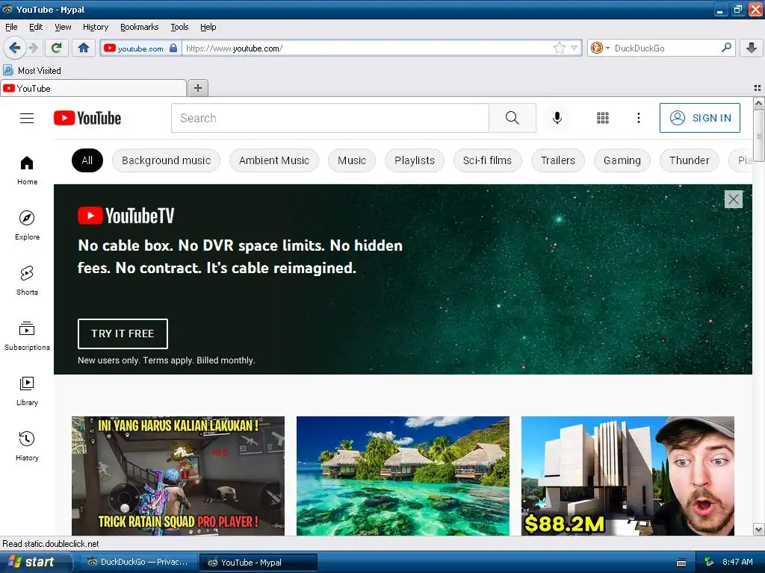Select the Background music chip
Image resolution: width=765 pixels, height=573 pixels.
point(166,160)
